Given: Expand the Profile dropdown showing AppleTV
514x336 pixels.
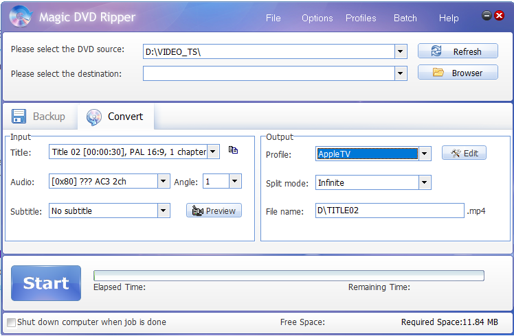Looking at the screenshot, I should pos(425,154).
